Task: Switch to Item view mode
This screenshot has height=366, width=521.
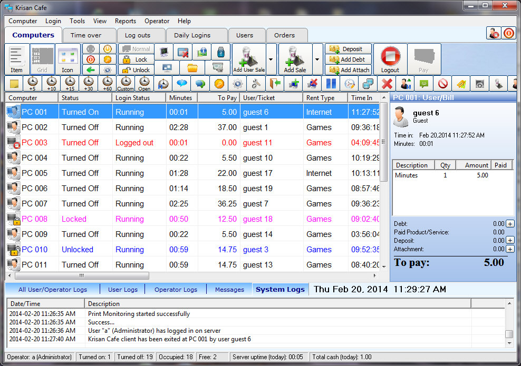Action: click(16, 60)
